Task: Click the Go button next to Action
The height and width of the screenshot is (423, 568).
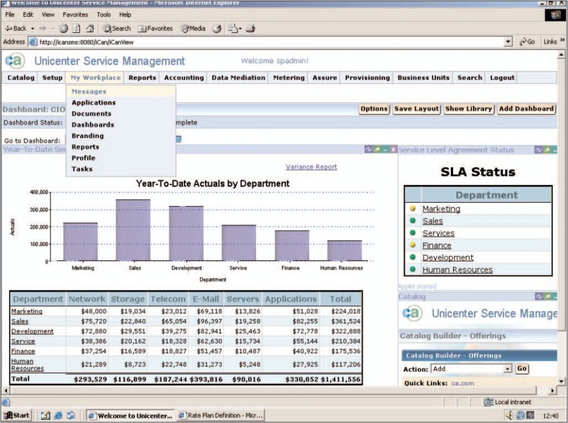Action: (x=521, y=369)
